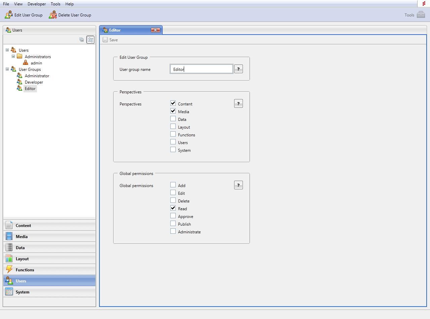
Task: Open the Media perspective film icon
Action: click(9, 236)
